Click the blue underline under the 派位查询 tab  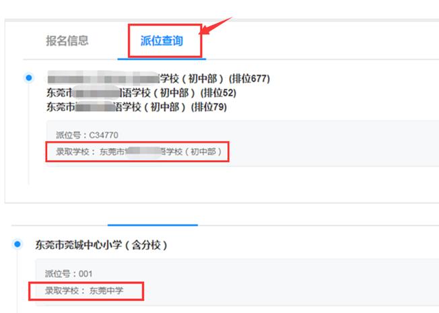pos(162,59)
